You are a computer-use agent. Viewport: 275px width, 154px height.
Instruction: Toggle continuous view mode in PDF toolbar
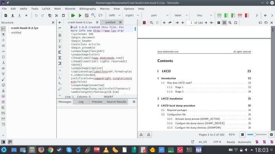click(218, 23)
